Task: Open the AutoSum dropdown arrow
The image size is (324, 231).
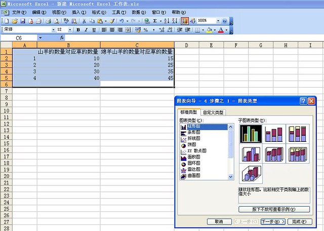Action: pos(160,21)
